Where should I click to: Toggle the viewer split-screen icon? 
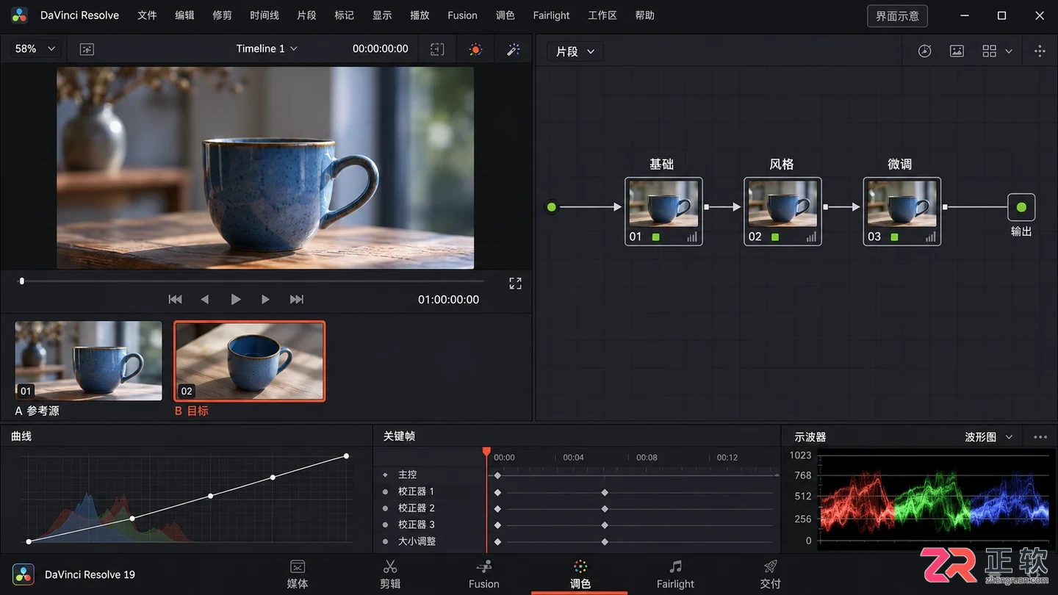coord(437,49)
